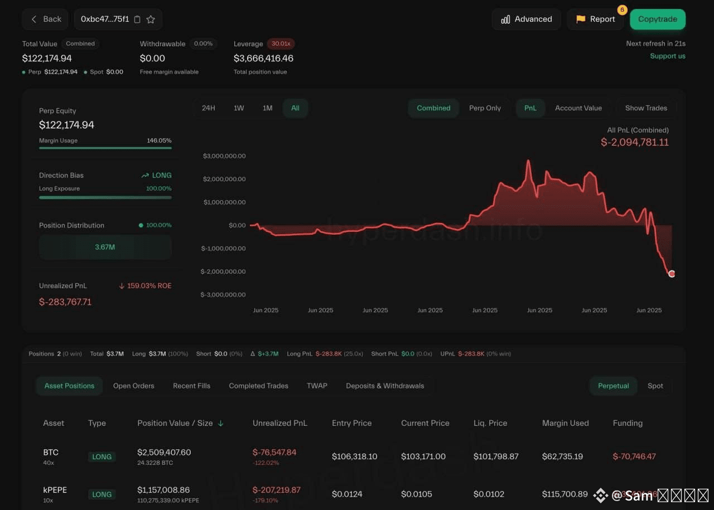Toggle Show Trades on chart
The image size is (714, 510).
[646, 108]
